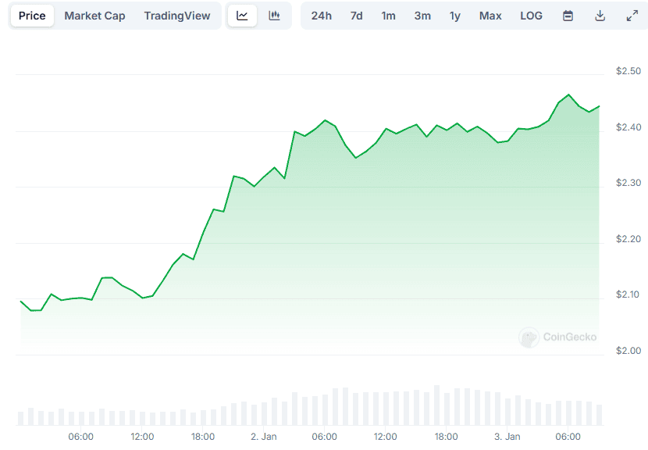Image resolution: width=648 pixels, height=450 pixels.
Task: Select the 24h time range
Action: tap(321, 16)
